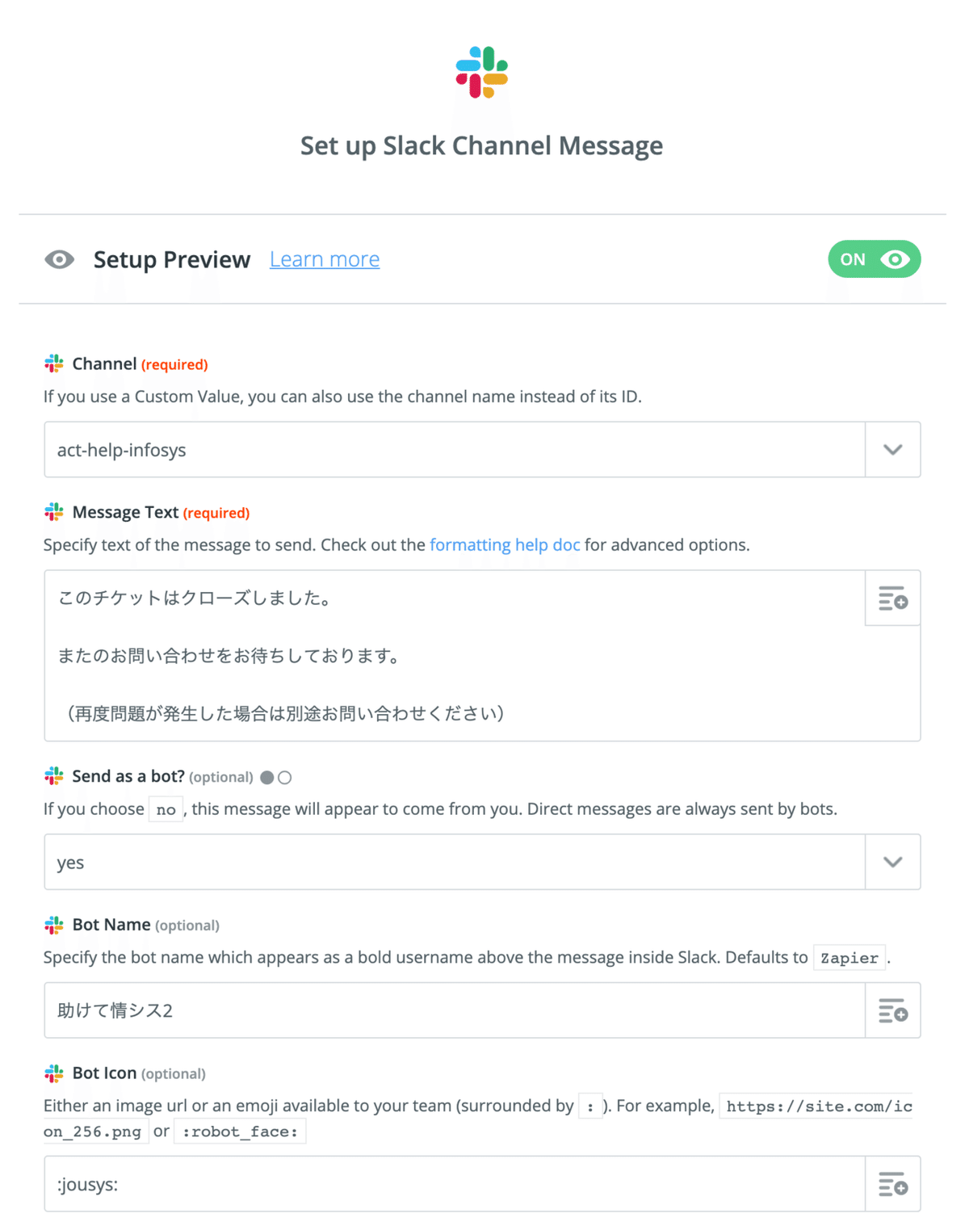Open the act-help-infosys channel selector
This screenshot has width=969, height=1222.
point(454,450)
